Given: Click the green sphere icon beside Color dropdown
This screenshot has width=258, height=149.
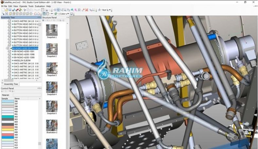Looking at the screenshot, I should click(x=56, y=14).
